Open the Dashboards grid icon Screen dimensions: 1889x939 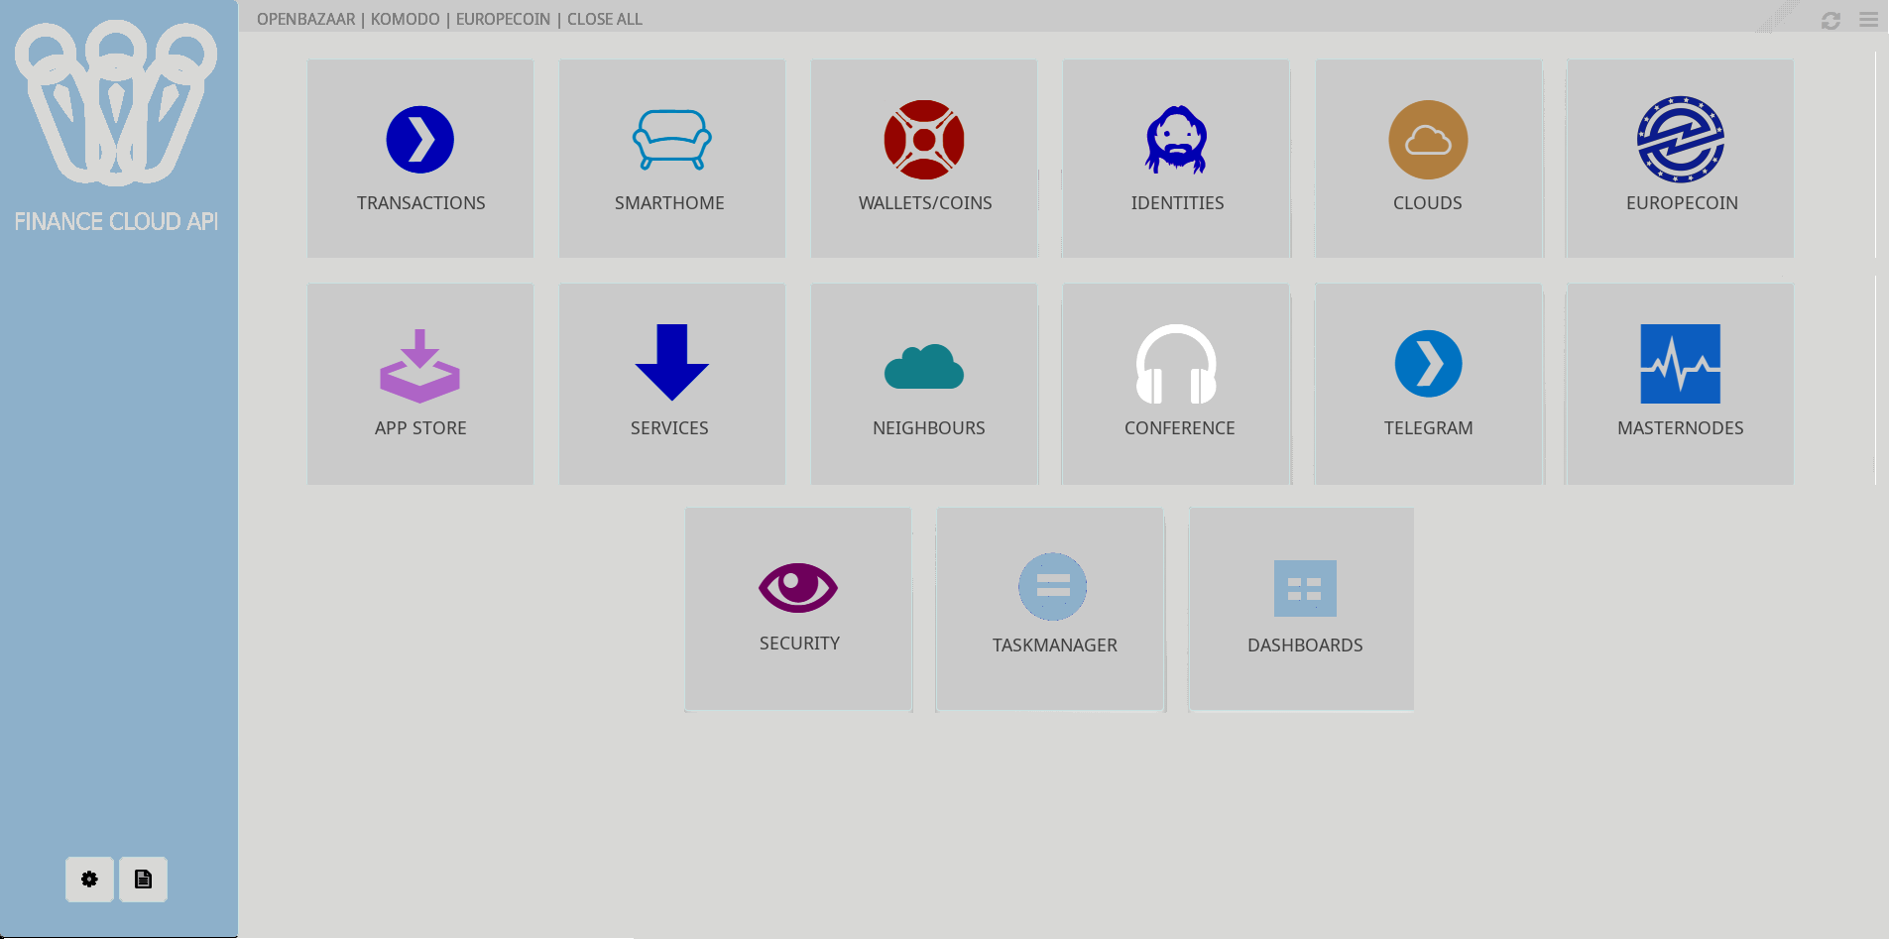pyautogui.click(x=1305, y=588)
